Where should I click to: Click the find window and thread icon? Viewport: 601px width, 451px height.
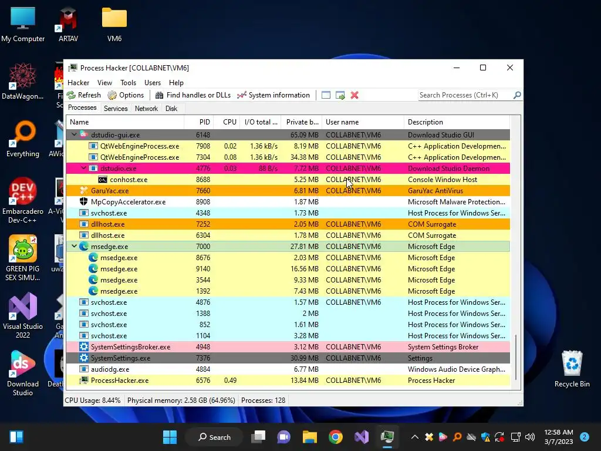point(340,95)
